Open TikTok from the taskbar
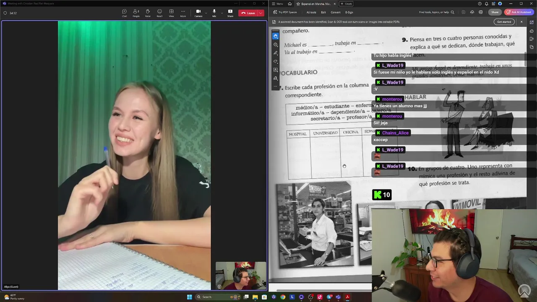 point(320,297)
